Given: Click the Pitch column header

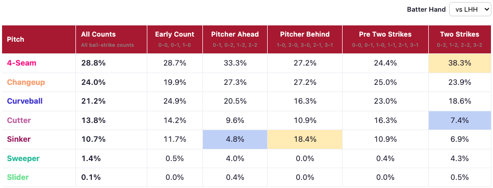Looking at the screenshot, I should pyautogui.click(x=39, y=40).
